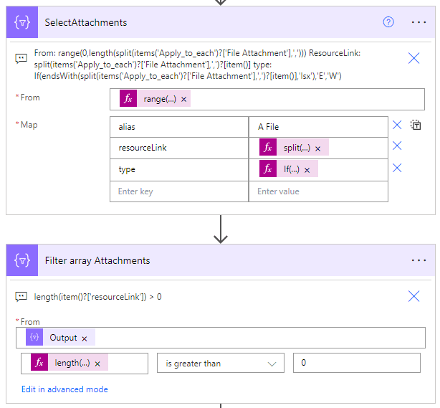Close the Filter array comment note
This screenshot has height=408, width=440.
click(x=413, y=296)
